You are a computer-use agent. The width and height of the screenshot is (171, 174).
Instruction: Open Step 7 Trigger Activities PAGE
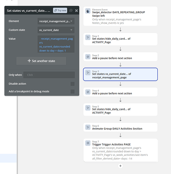click(121, 150)
